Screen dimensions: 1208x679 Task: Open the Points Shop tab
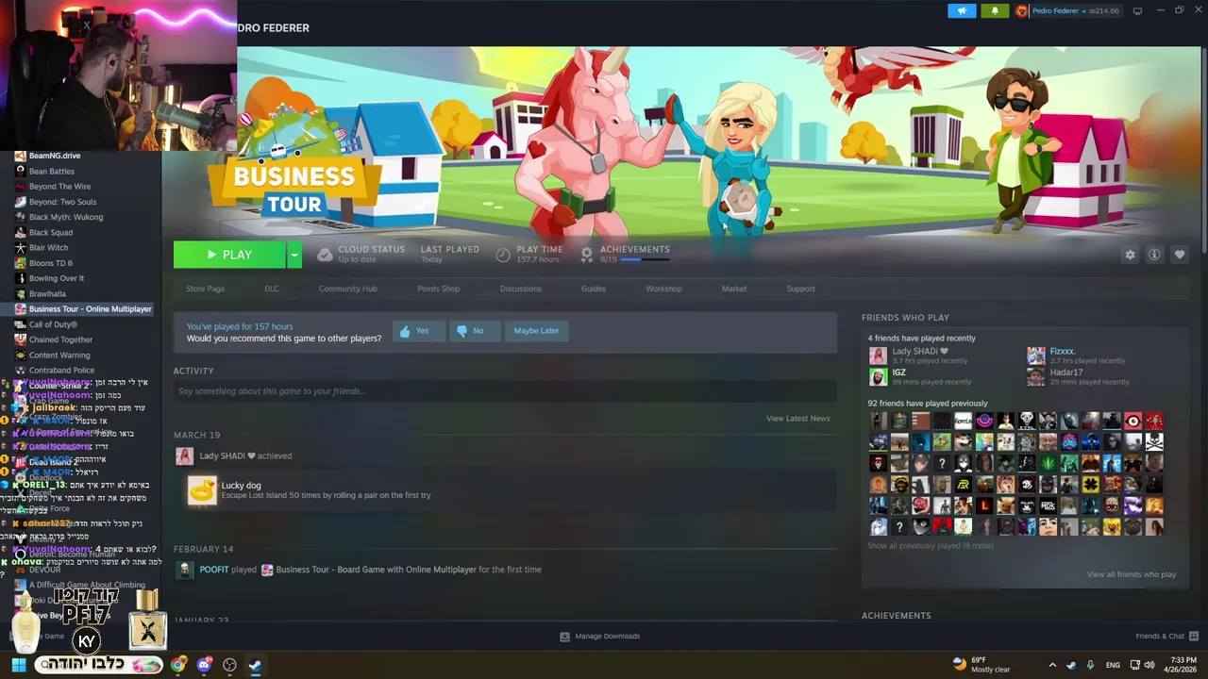[438, 289]
